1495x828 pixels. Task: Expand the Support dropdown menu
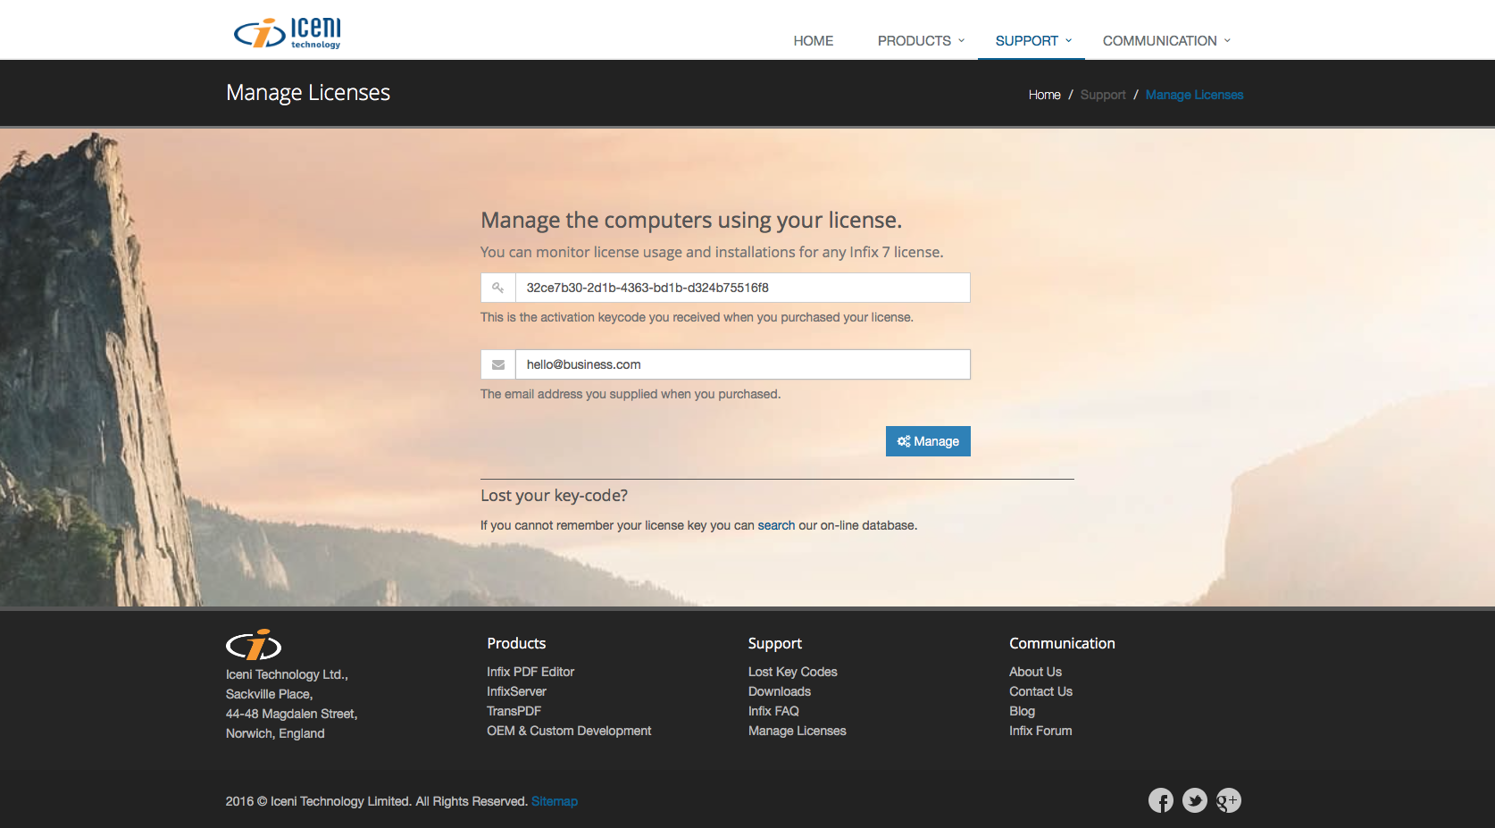[1031, 41]
